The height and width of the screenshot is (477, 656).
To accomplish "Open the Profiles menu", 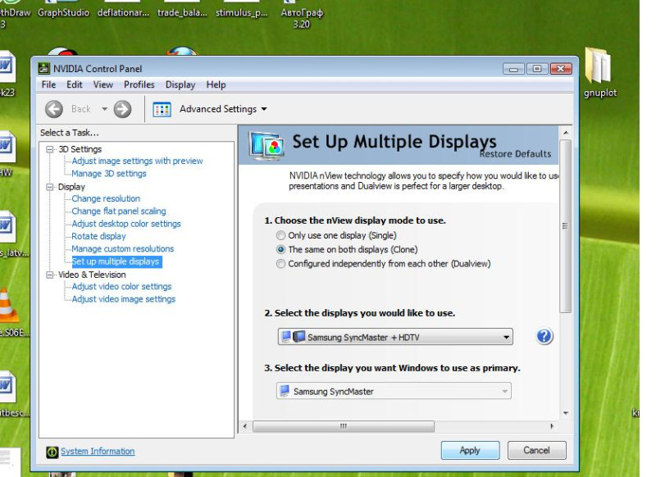I will (139, 84).
